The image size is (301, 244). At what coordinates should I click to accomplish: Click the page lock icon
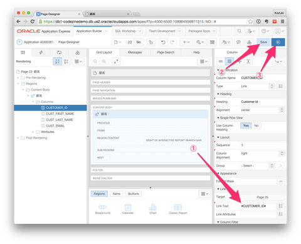150,42
